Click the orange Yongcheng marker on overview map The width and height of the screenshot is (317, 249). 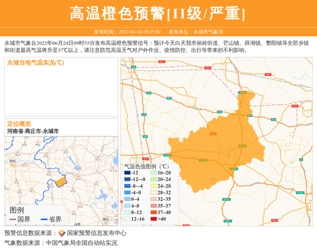[x=61, y=181]
